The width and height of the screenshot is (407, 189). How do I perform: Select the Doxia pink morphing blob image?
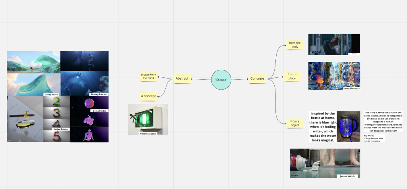pyautogui.click(x=89, y=119)
